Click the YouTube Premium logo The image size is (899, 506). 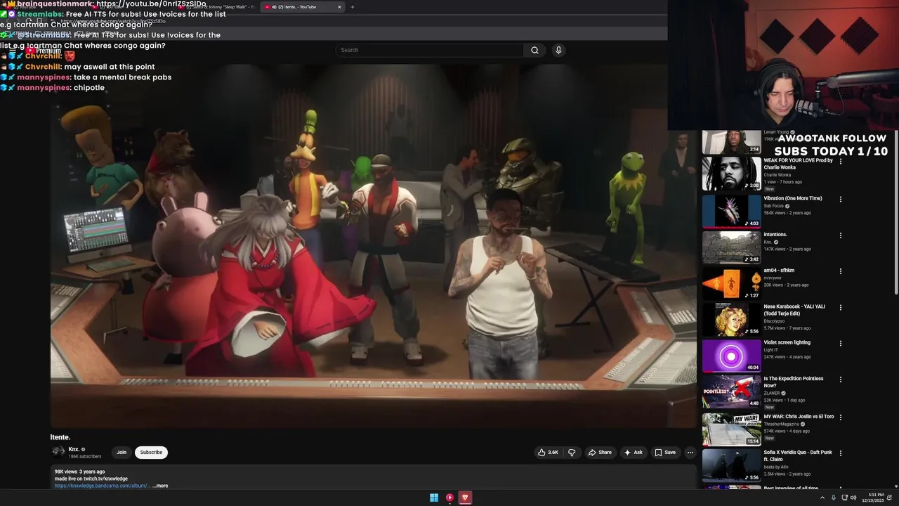click(44, 51)
